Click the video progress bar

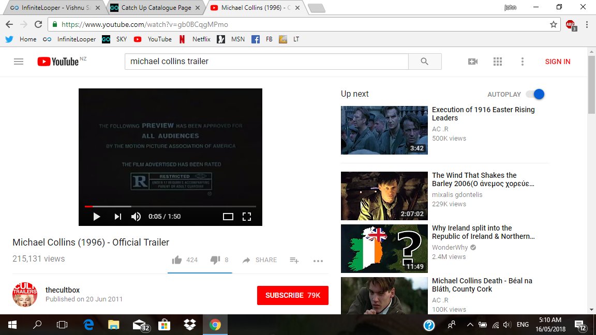tap(170, 206)
